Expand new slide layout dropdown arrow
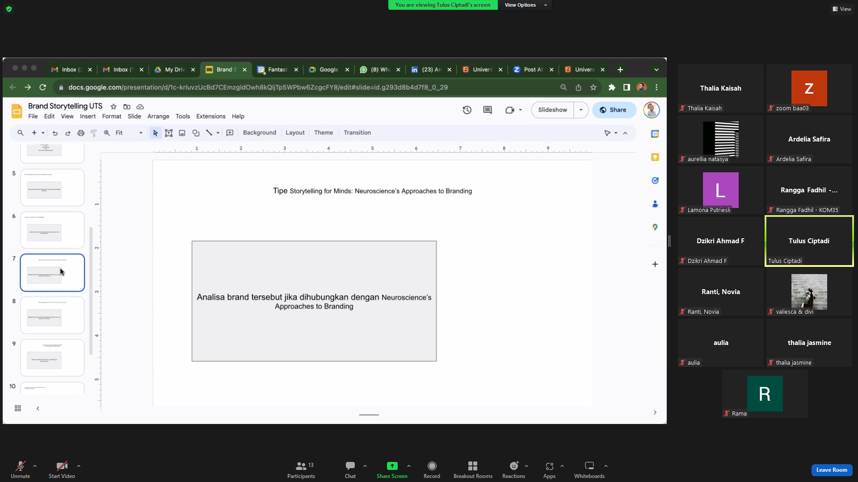 click(43, 133)
